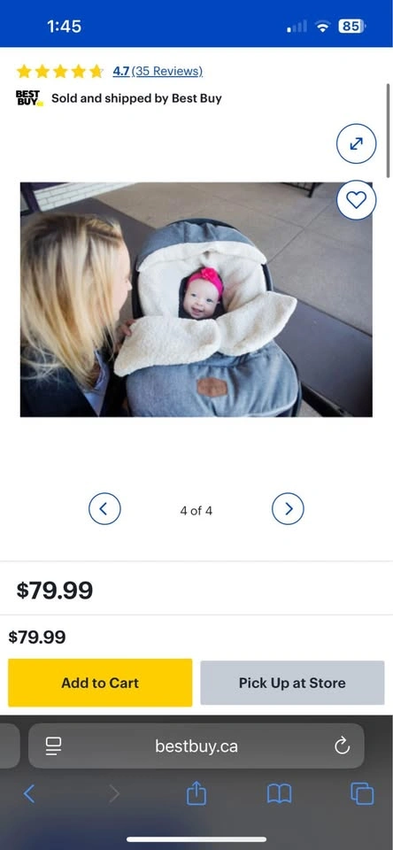393x850 pixels.
Task: Click the Best Buy logo
Action: [x=29, y=98]
